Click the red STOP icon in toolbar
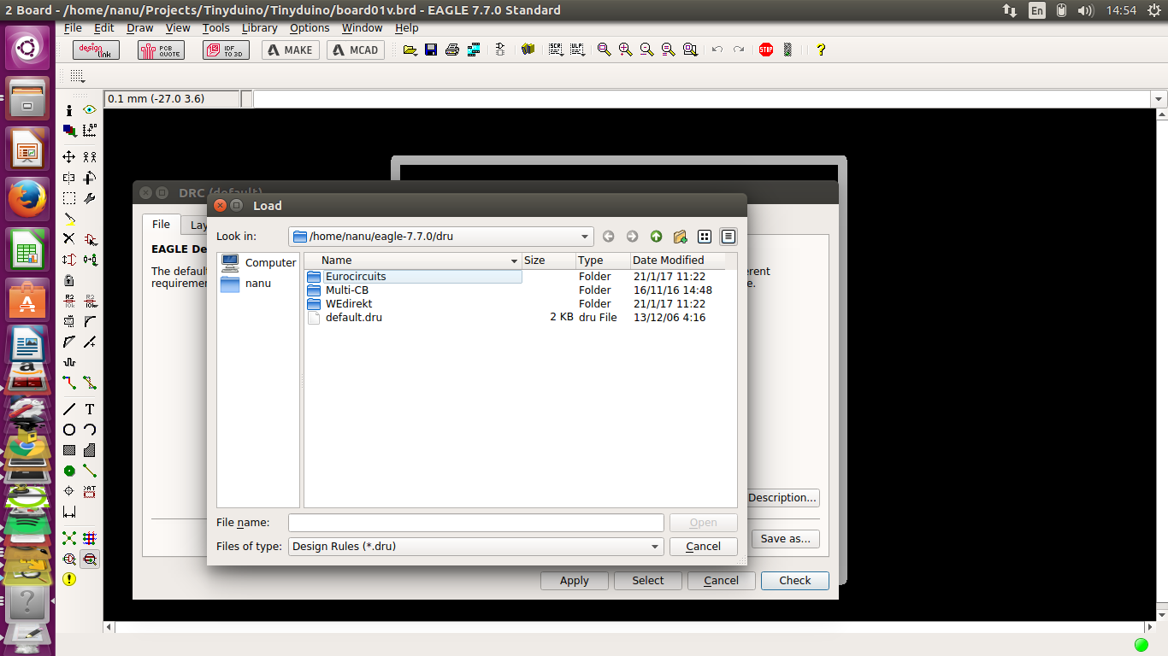The image size is (1168, 656). click(x=765, y=50)
